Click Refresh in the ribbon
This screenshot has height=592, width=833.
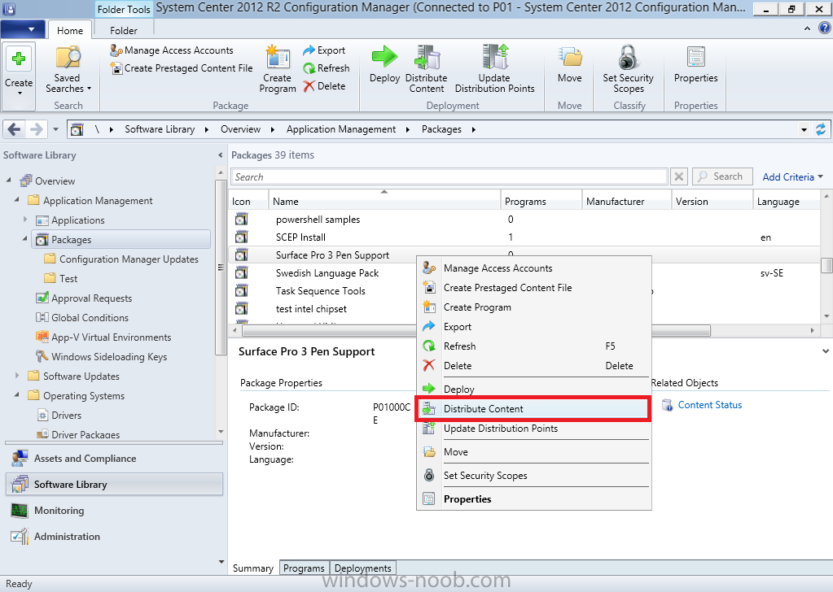pyautogui.click(x=327, y=67)
